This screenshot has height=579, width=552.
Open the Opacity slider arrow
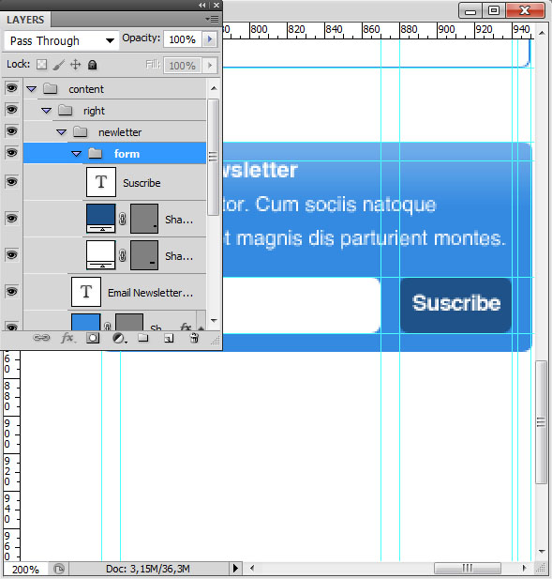coord(210,39)
